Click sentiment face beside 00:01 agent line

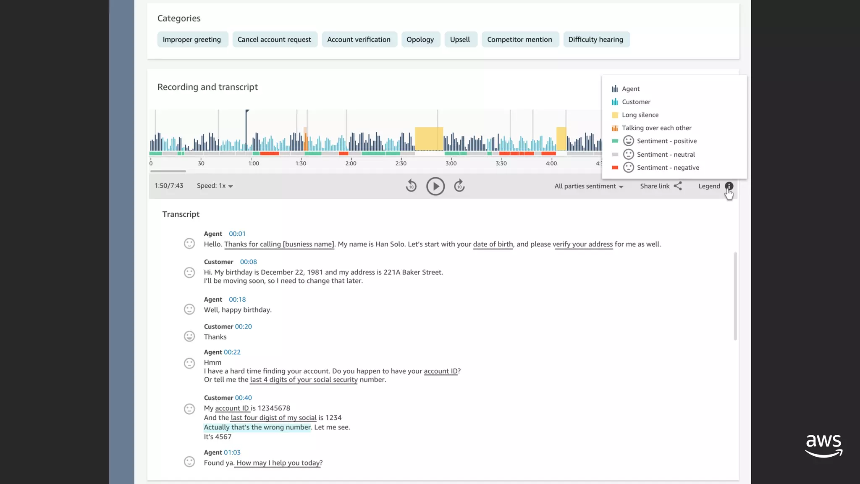click(x=189, y=244)
